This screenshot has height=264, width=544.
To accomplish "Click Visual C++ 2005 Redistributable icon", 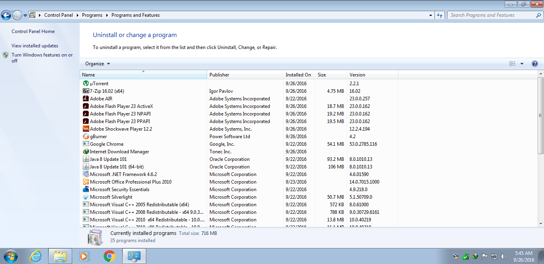I will pyautogui.click(x=86, y=205).
